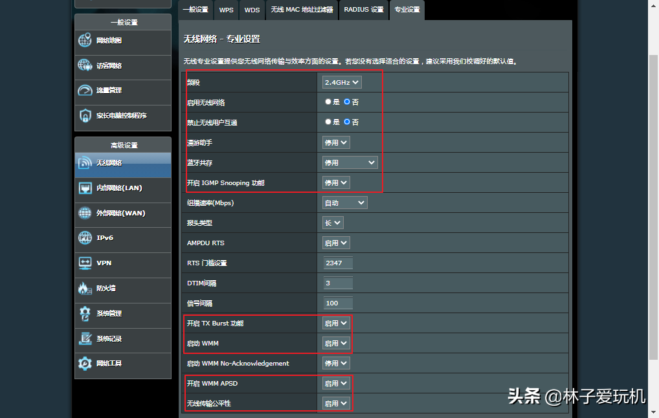Open the 流量管理 traffic manager gauge icon
Screen dimensions: 659x418
tap(85, 91)
